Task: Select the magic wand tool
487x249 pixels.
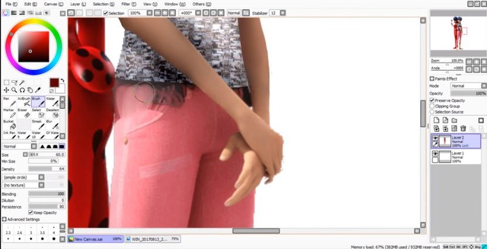Action: point(22,83)
